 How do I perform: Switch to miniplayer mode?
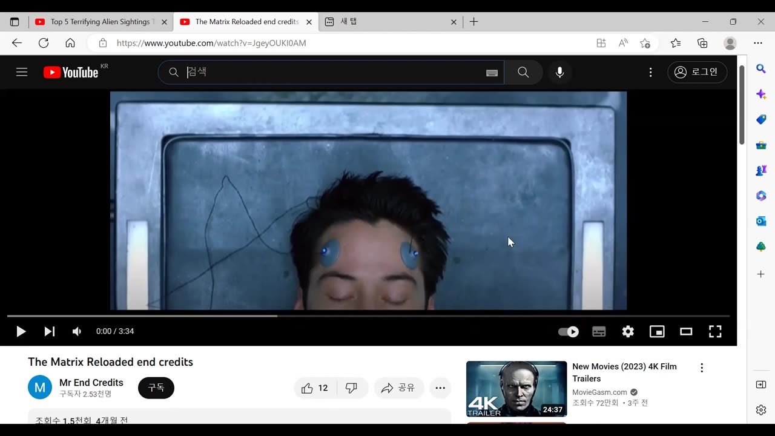click(x=657, y=331)
